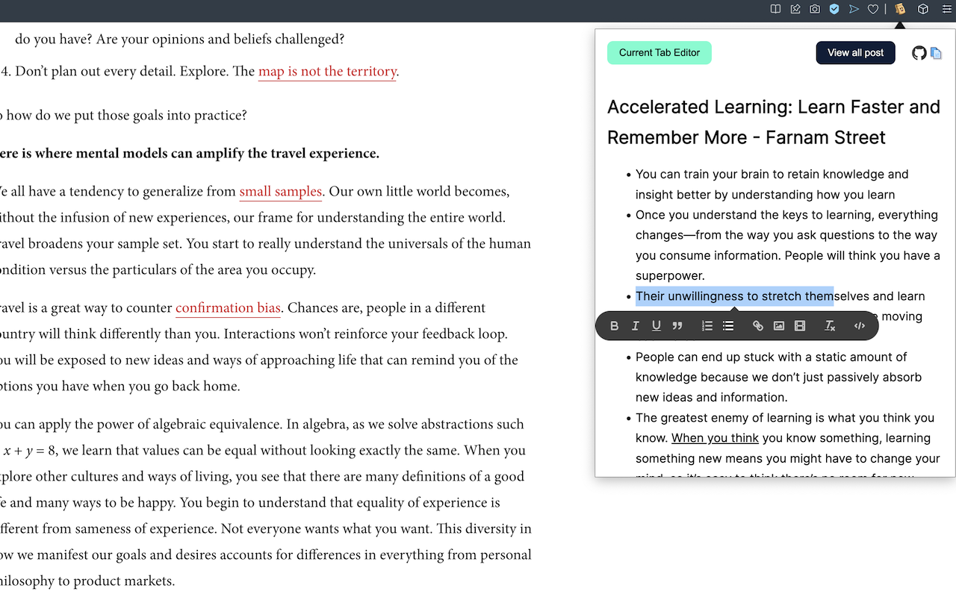Click the blue paper-plane send icon
Screen dimensions: 956x597
pos(854,9)
